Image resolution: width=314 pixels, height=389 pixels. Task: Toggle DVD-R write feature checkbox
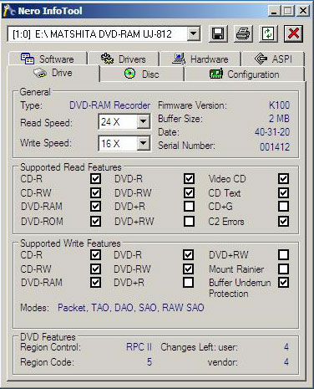[x=188, y=254]
